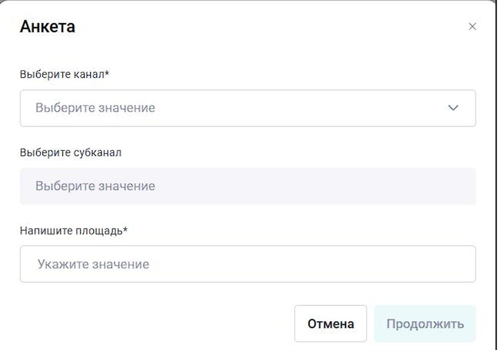
Task: Click the Выберите субканал field label
Action: pos(70,153)
